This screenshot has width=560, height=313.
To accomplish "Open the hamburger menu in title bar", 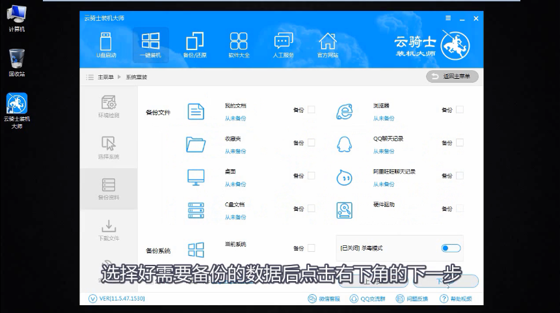I will coord(448,18).
